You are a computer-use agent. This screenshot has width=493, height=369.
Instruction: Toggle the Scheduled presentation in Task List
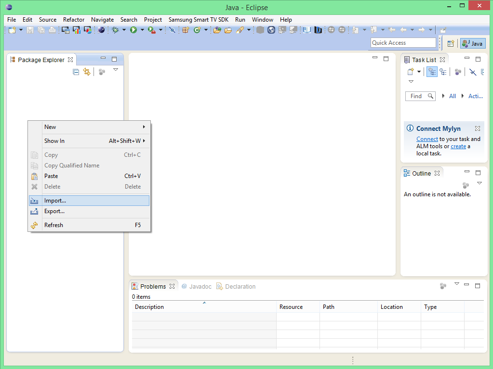(x=443, y=72)
